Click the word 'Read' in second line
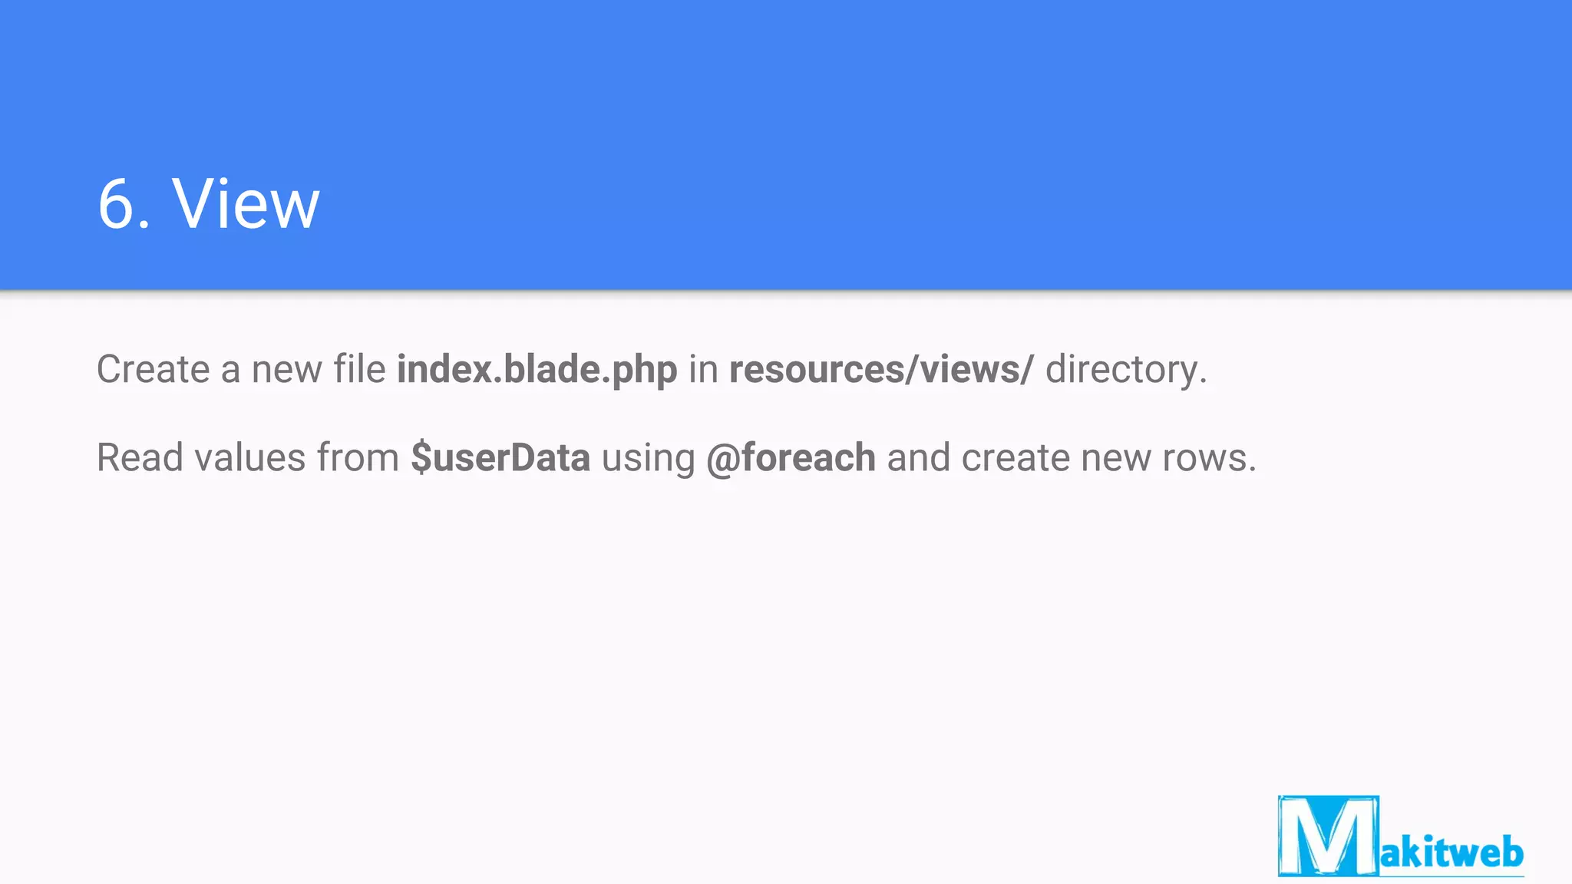The image size is (1572, 884). coord(140,458)
